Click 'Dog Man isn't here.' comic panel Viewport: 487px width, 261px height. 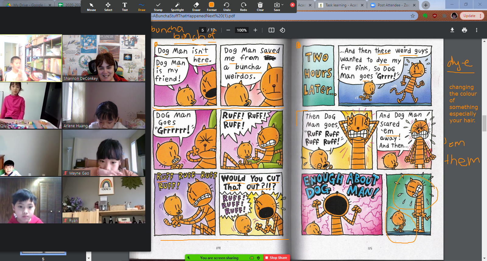(185, 76)
